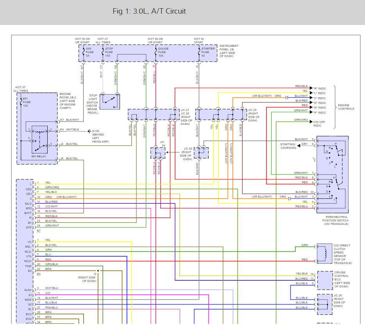Click the BLU/BLK wire label at pin 17
The image size is (365, 330).
(51, 302)
